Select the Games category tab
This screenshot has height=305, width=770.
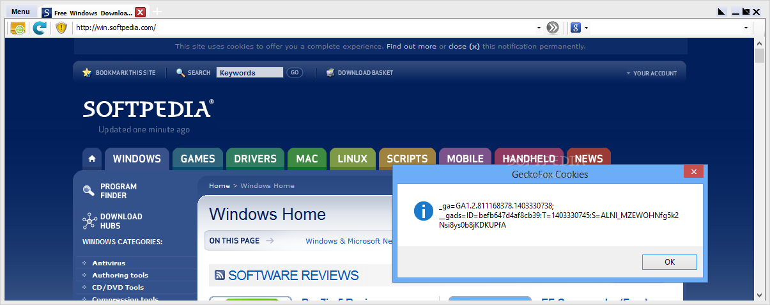[197, 159]
